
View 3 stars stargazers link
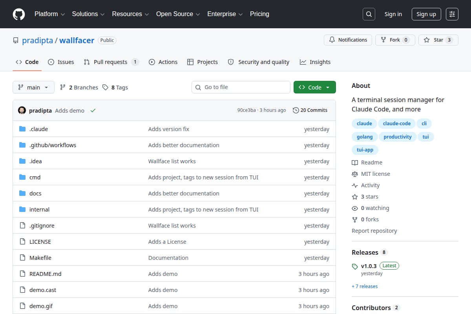click(x=365, y=197)
